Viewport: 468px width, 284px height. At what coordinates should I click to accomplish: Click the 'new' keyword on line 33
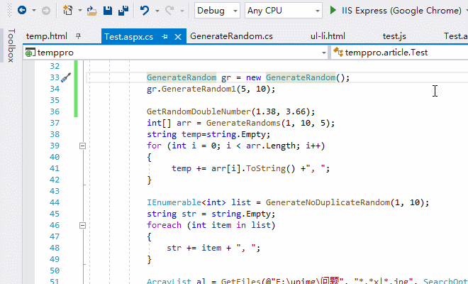(253, 77)
